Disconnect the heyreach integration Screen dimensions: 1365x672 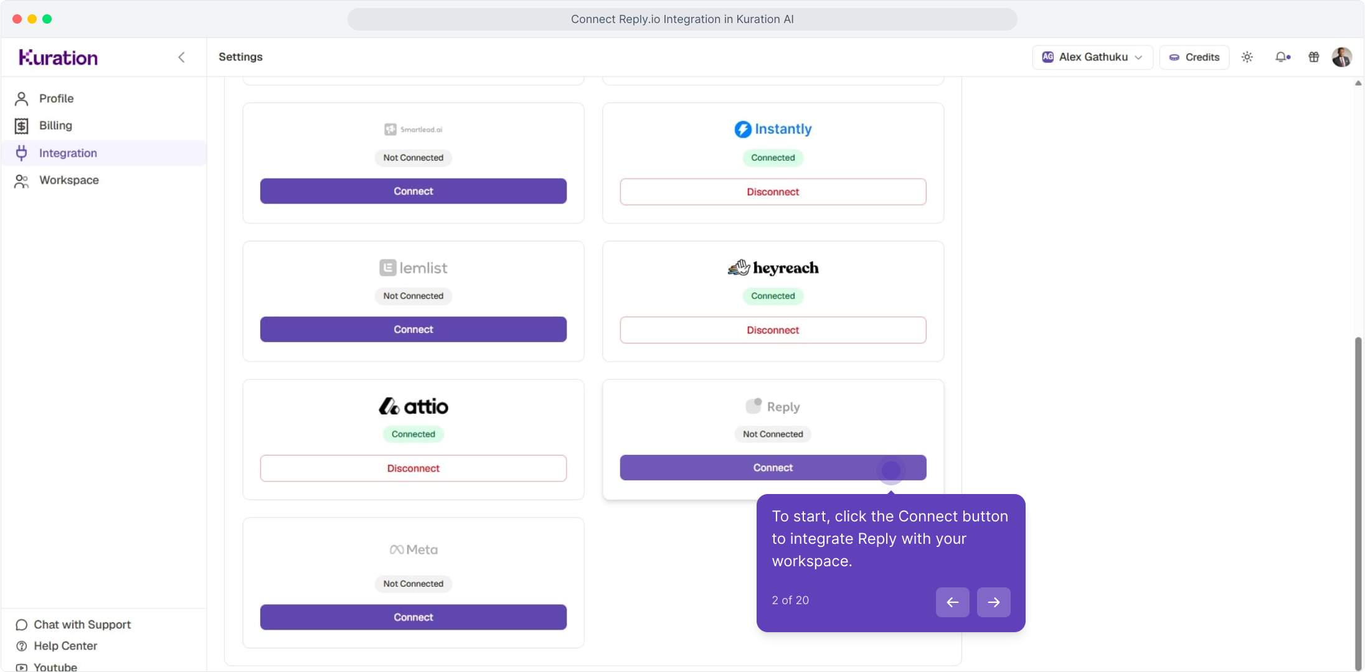point(773,330)
